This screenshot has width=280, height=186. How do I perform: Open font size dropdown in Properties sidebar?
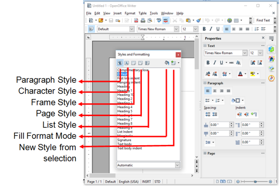[x=260, y=53]
